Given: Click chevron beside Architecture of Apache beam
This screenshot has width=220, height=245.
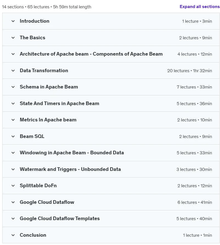Looking at the screenshot, I should [13, 54].
